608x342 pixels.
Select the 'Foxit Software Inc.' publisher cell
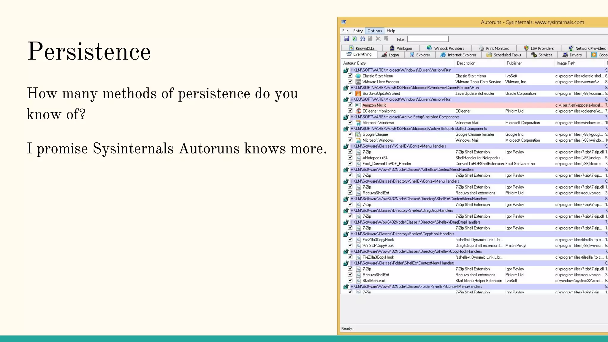tap(520, 164)
